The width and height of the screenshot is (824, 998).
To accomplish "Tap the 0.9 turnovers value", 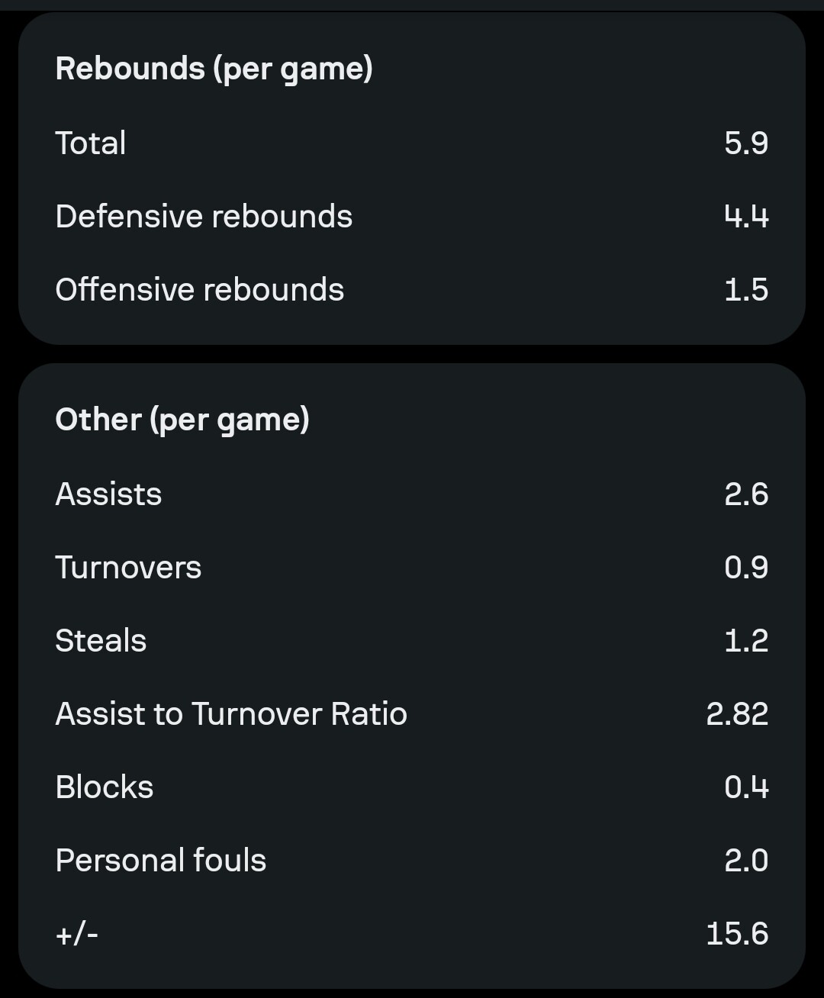I will click(745, 567).
